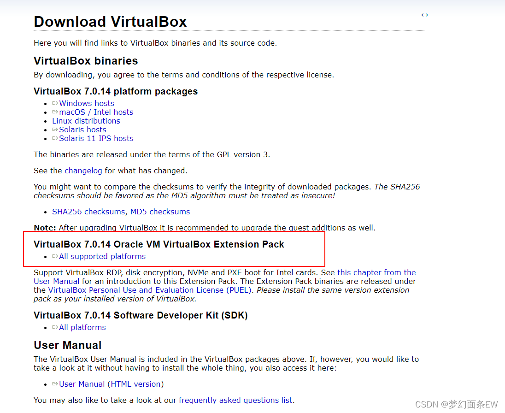The image size is (505, 413).
Task: Click the external link icon beside Windows hosts
Action: point(55,103)
